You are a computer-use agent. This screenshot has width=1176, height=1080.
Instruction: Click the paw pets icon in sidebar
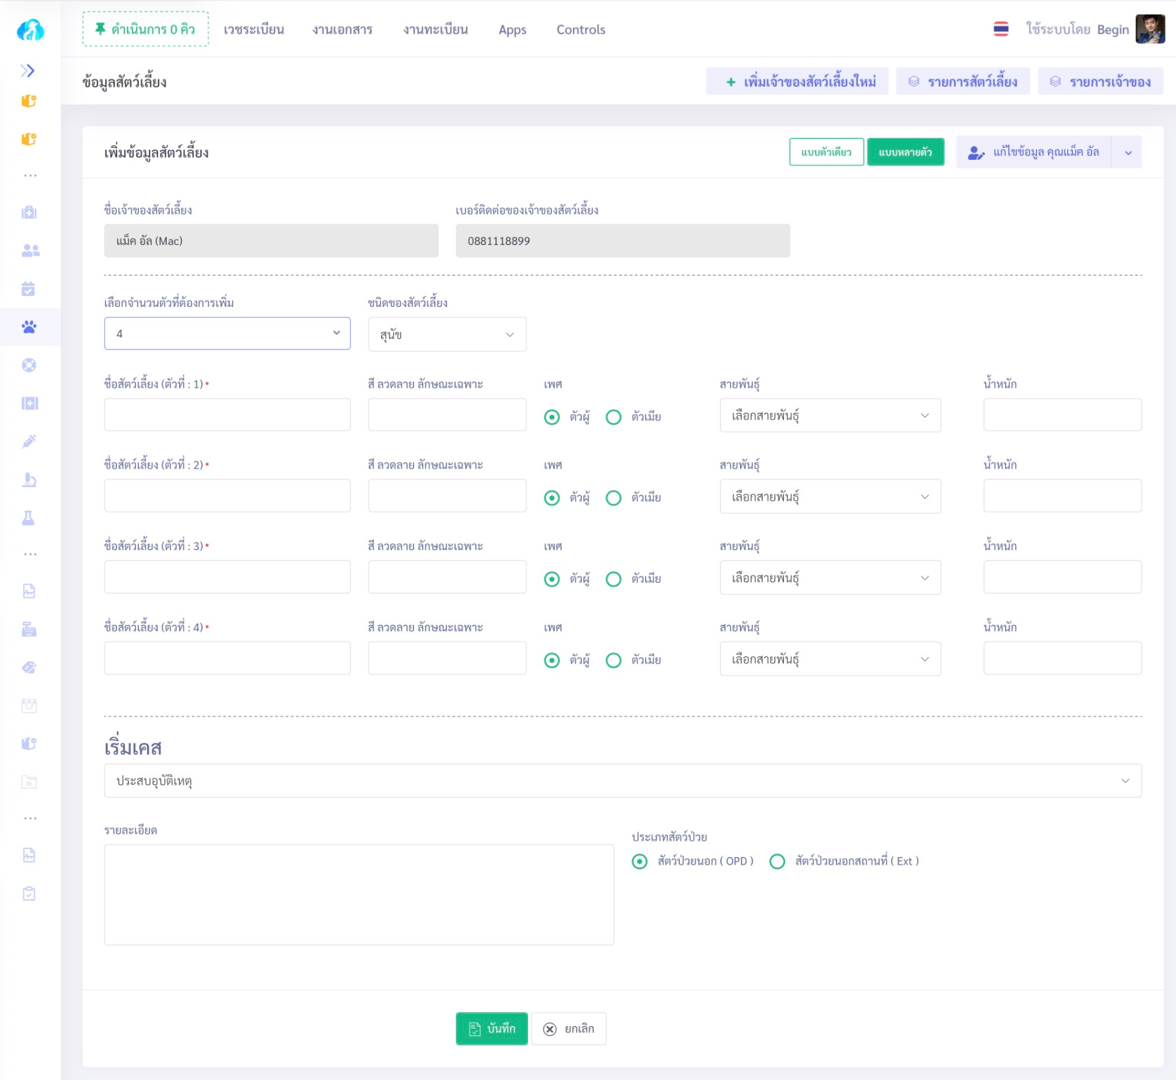29,327
